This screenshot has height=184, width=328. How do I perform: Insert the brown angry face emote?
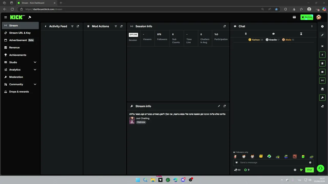click(x=295, y=156)
